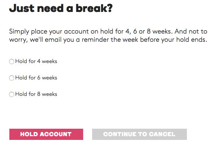The width and height of the screenshot is (215, 144).
Task: Click the "Hold for 6 weeks" label text
Action: pyautogui.click(x=36, y=78)
